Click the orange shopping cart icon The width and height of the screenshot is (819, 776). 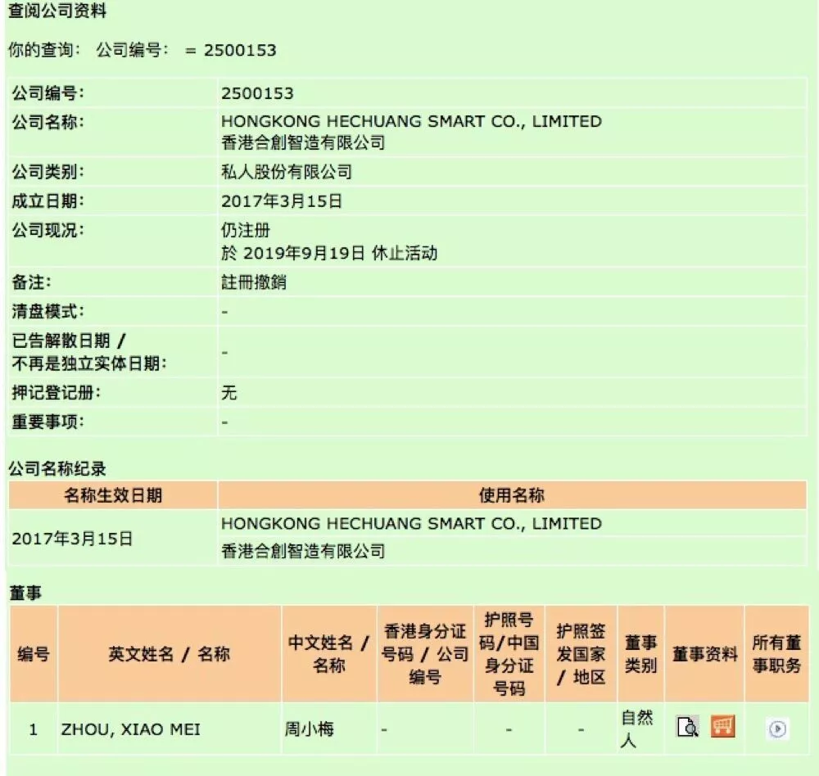(x=723, y=727)
